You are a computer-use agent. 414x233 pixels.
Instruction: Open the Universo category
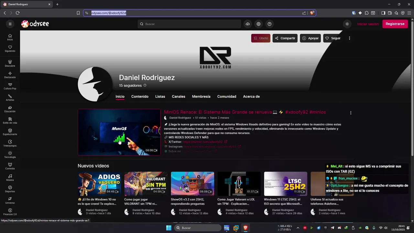(10, 201)
